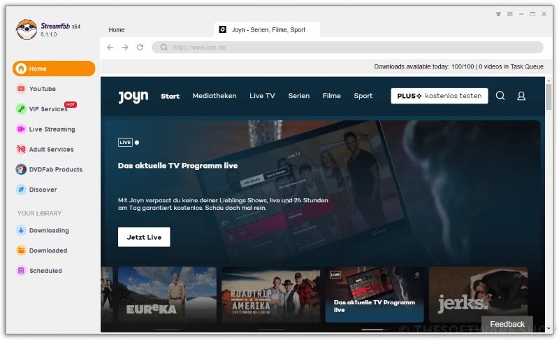Click the magnifier in address bar
This screenshot has height=340, width=559.
pyautogui.click(x=164, y=47)
